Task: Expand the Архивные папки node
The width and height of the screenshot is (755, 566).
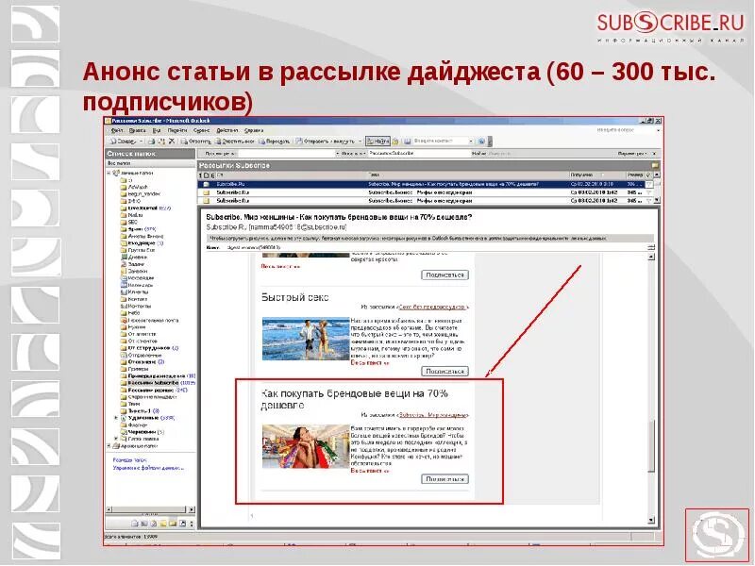Action: 109,446
